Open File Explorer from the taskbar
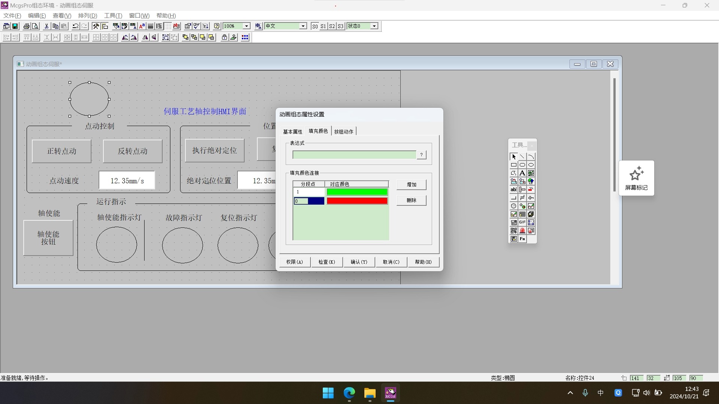Viewport: 719px width, 404px height. point(370,393)
